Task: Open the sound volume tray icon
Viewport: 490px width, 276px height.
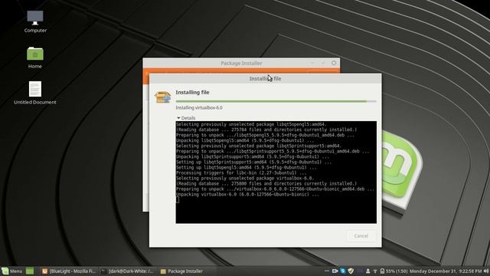Action: tap(486, 271)
